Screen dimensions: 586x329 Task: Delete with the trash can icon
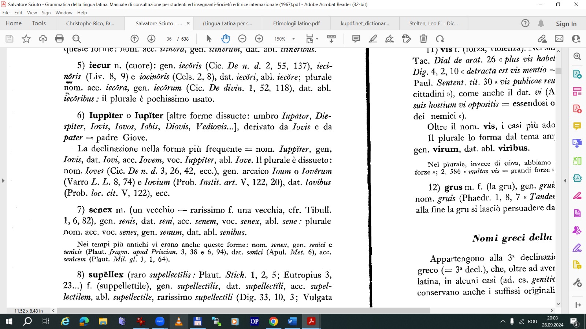click(423, 39)
